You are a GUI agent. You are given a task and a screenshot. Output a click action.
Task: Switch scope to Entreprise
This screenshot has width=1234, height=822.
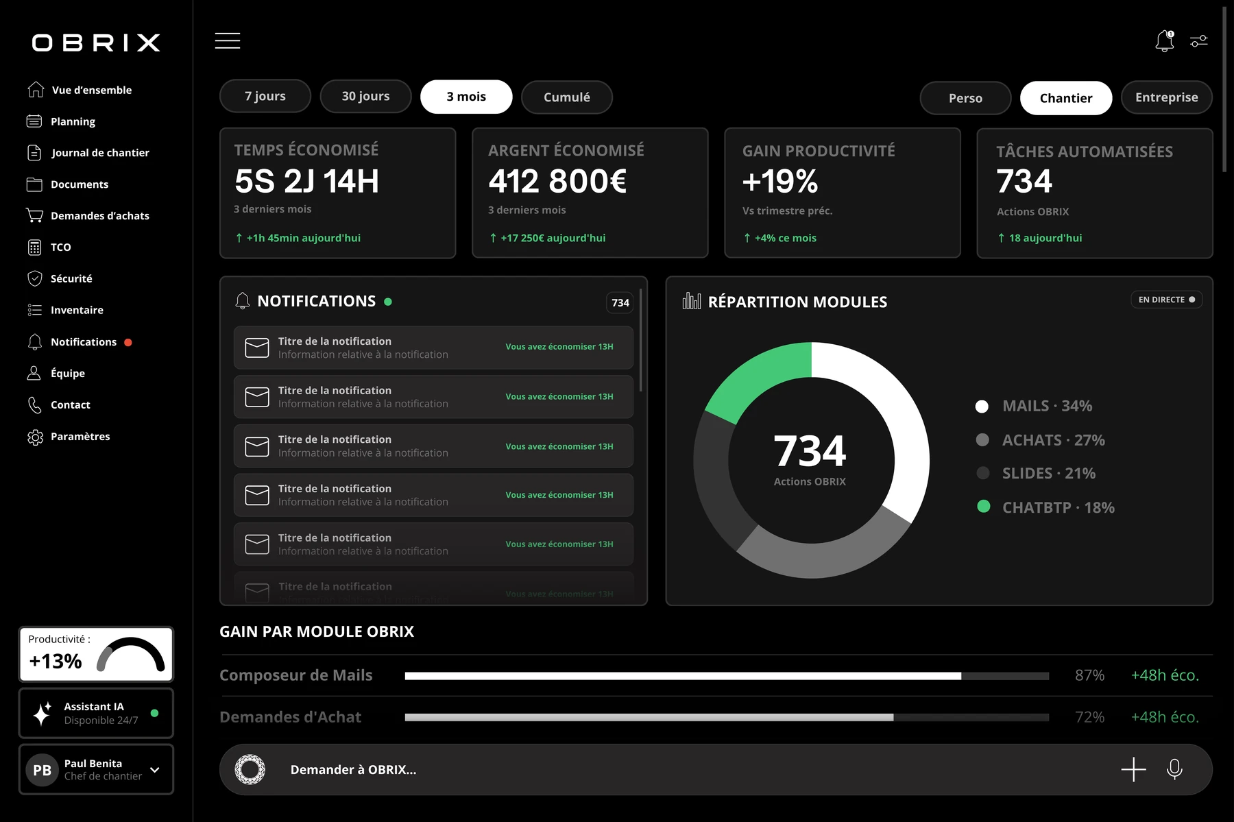[1166, 97]
